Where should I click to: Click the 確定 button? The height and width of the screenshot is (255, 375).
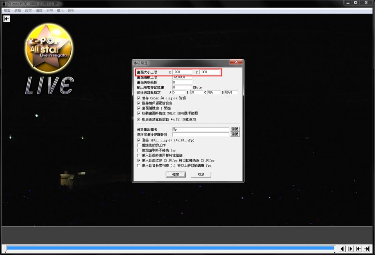(x=176, y=175)
